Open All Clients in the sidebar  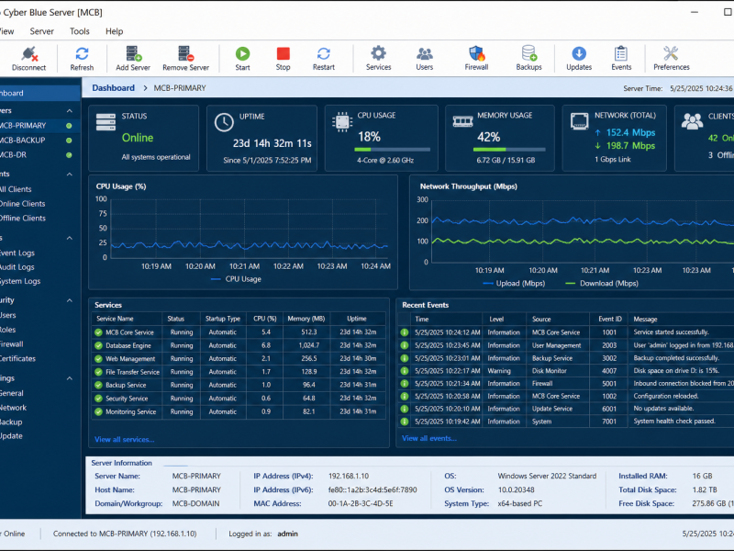point(16,189)
